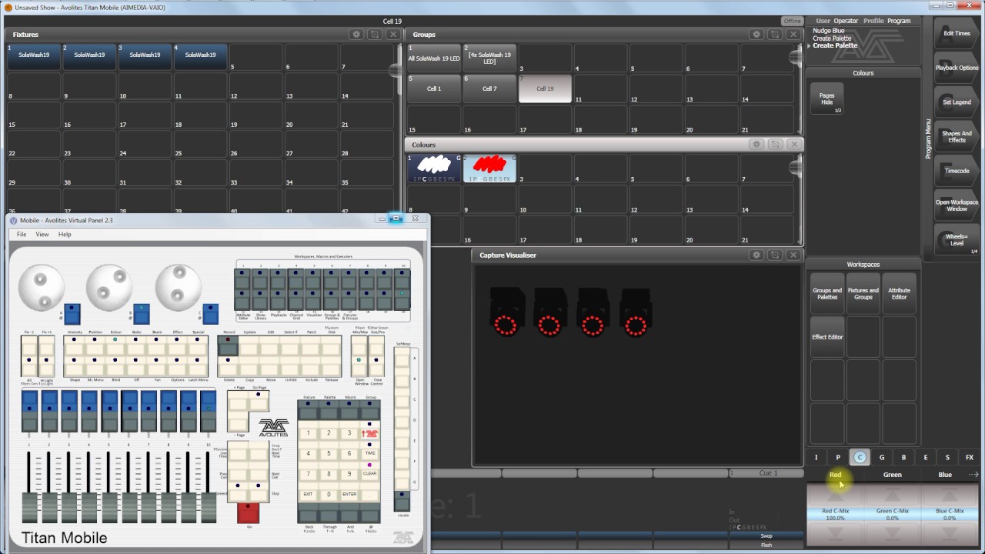Click Open Workspace Window softkey
Screen dimensions: 985x554
pos(957,205)
